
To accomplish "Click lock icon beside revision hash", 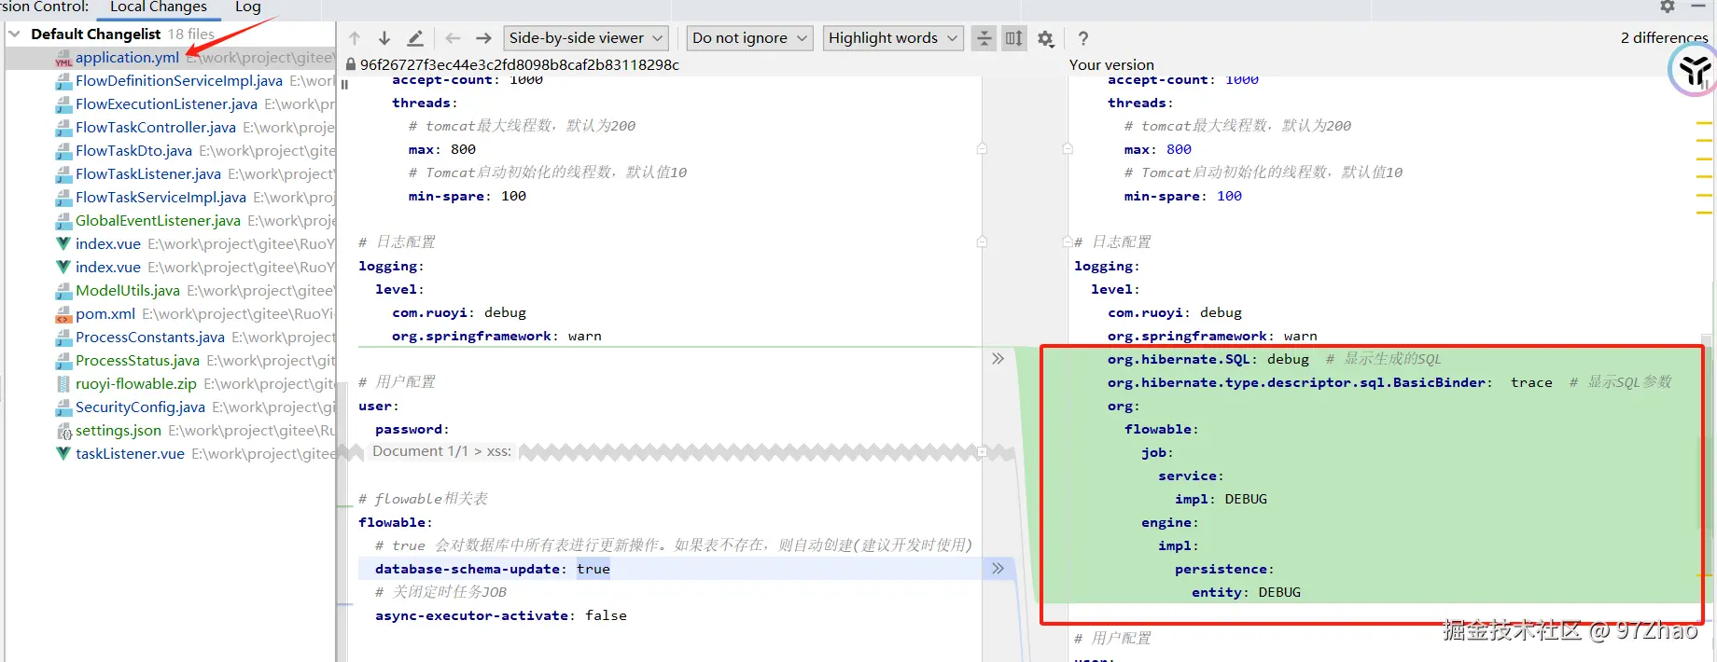I will [351, 64].
